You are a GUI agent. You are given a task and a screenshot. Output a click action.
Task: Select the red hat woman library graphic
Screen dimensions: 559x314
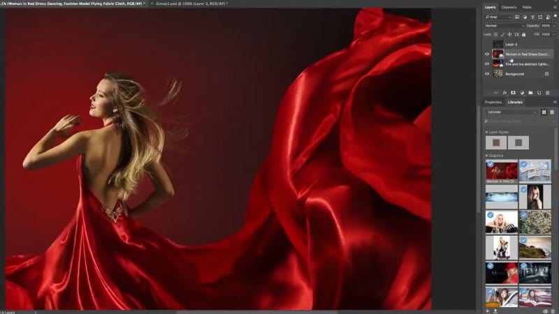pos(502,273)
